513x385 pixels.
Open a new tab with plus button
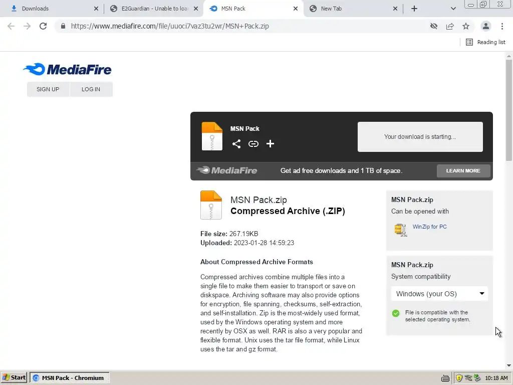tap(414, 9)
